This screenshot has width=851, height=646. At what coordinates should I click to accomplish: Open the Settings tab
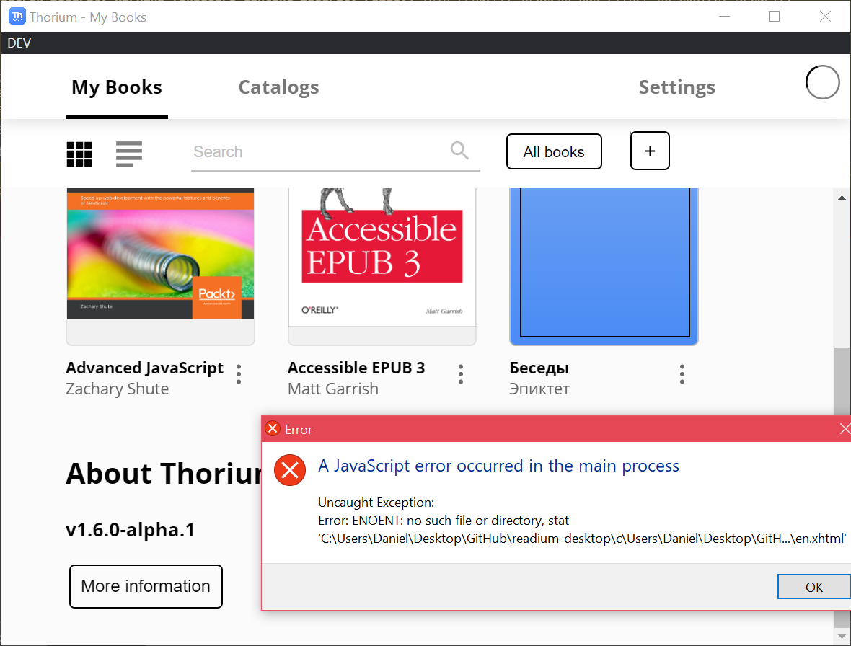tap(676, 87)
